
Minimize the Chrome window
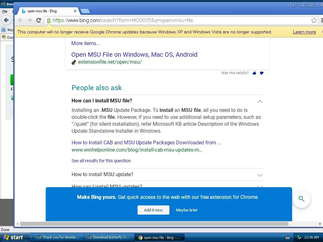pyautogui.click(x=303, y=5)
